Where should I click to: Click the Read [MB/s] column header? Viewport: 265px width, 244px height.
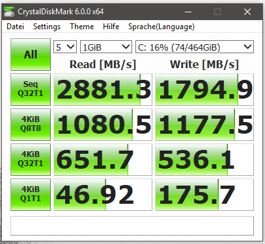[103, 64]
